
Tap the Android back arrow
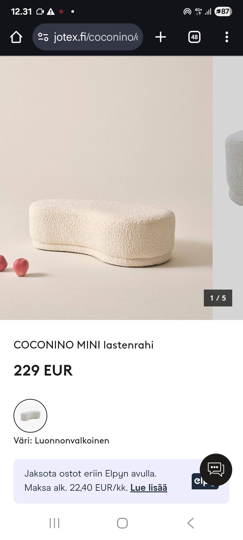190,523
